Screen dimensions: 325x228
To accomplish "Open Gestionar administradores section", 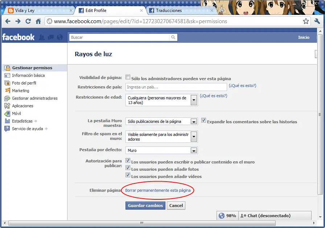I will (x=35, y=98).
